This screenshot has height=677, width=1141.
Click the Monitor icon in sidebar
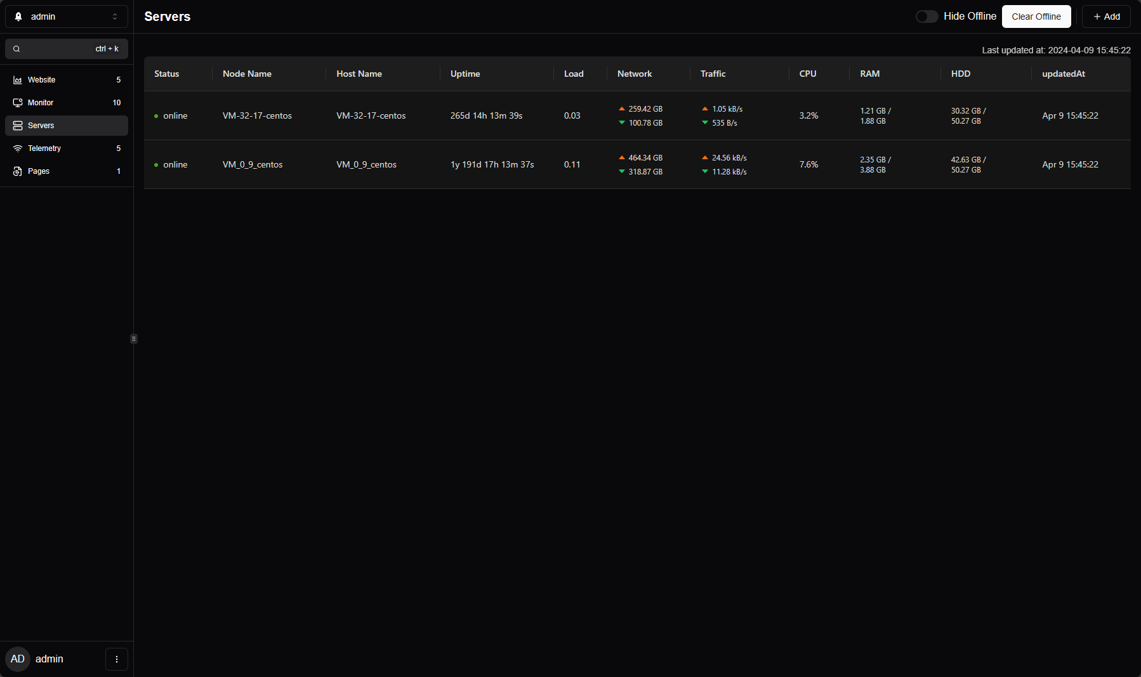pyautogui.click(x=18, y=103)
